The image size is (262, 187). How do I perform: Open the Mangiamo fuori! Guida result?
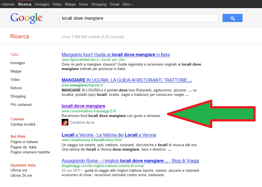click(116, 55)
